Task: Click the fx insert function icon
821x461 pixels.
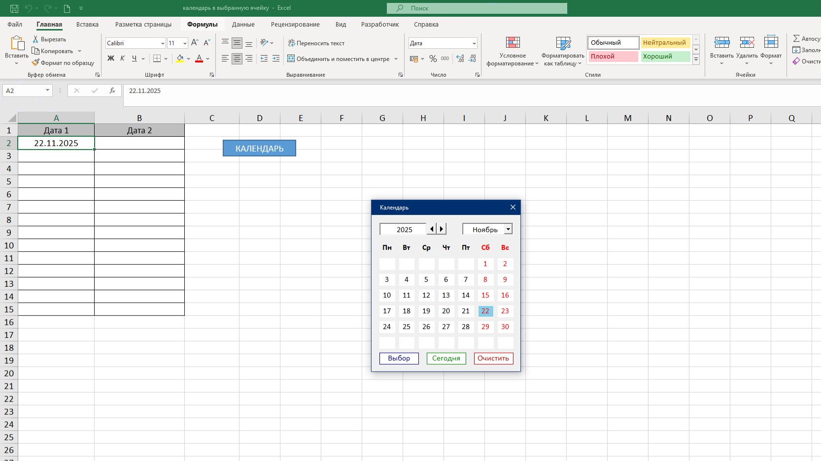Action: click(x=112, y=91)
